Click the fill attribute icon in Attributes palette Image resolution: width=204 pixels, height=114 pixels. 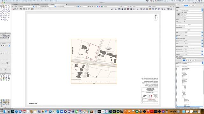click(x=1, y=46)
